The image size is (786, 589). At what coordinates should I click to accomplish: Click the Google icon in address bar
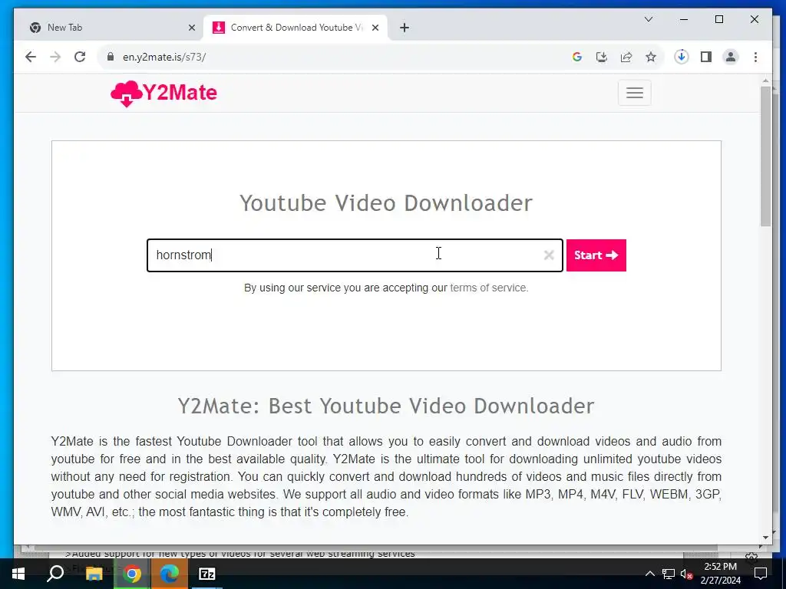coord(577,57)
